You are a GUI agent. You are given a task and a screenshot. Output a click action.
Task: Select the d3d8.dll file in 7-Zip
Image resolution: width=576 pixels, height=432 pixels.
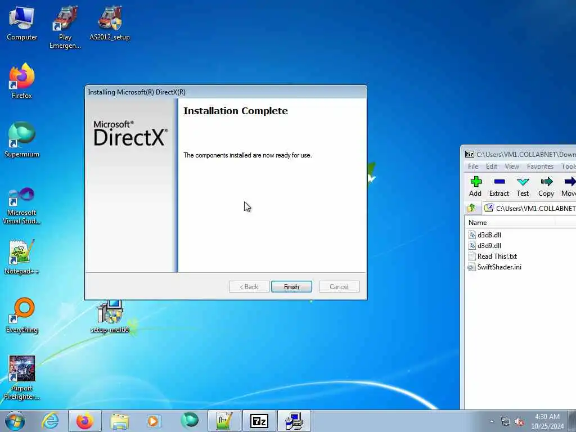(484, 235)
